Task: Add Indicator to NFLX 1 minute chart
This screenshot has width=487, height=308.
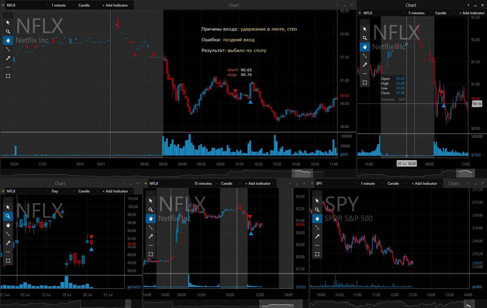Action: [x=117, y=5]
